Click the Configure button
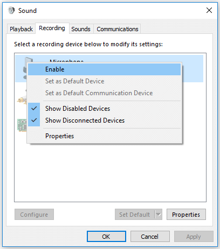Image resolution: width=220 pixels, height=249 pixels. 34,214
